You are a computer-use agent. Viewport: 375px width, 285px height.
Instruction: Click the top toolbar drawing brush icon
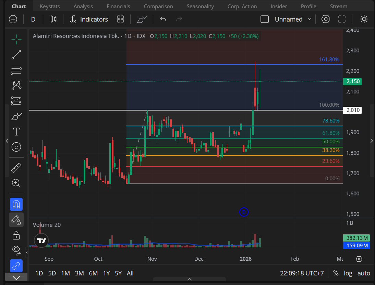tap(142, 19)
